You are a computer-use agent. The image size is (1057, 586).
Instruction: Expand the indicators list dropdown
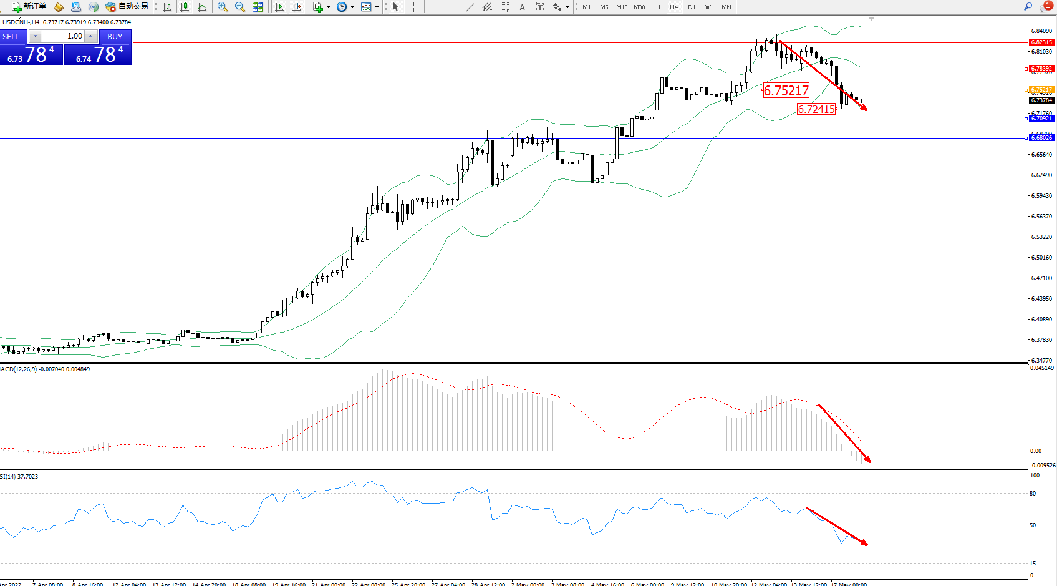328,7
